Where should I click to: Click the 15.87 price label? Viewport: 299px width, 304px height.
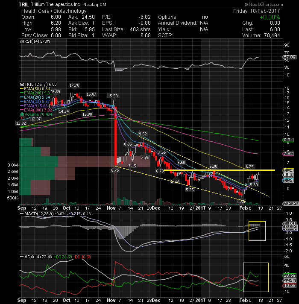pos(91,94)
